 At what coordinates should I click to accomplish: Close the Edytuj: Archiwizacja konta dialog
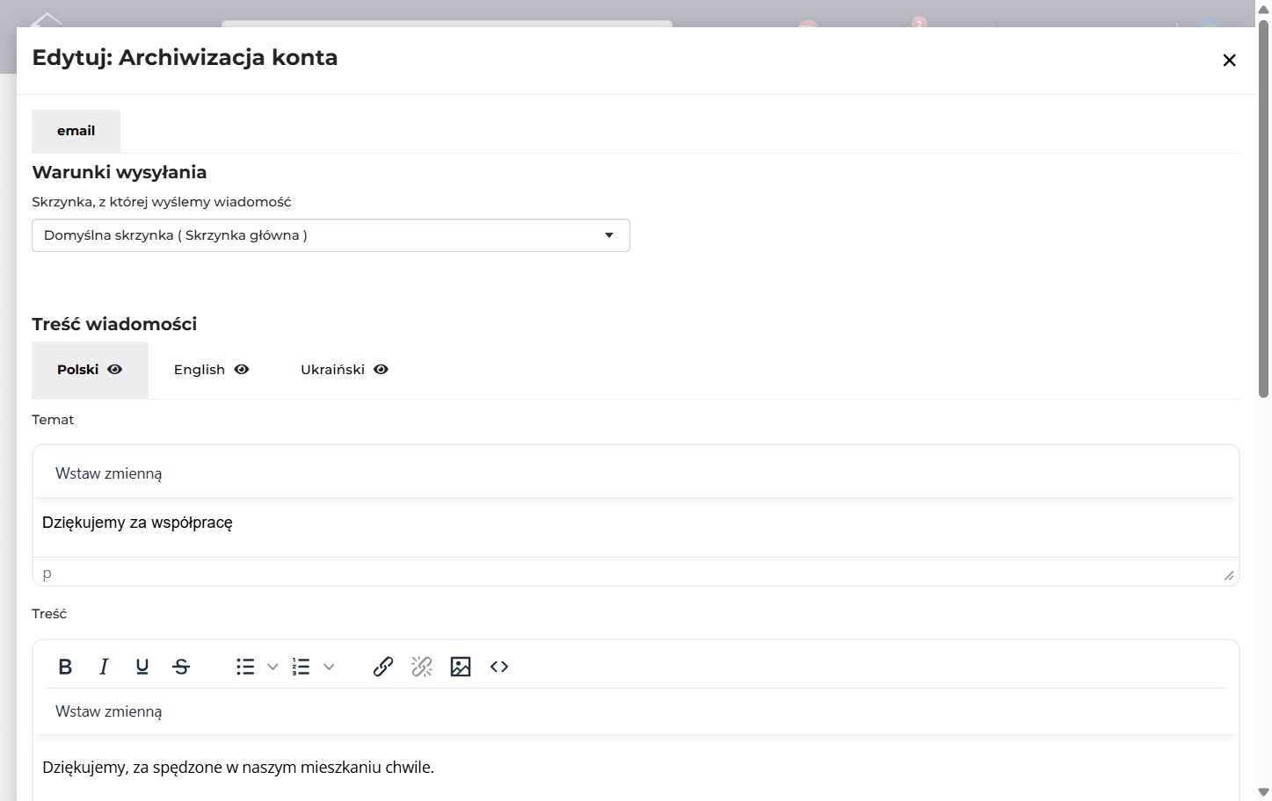pyautogui.click(x=1229, y=60)
